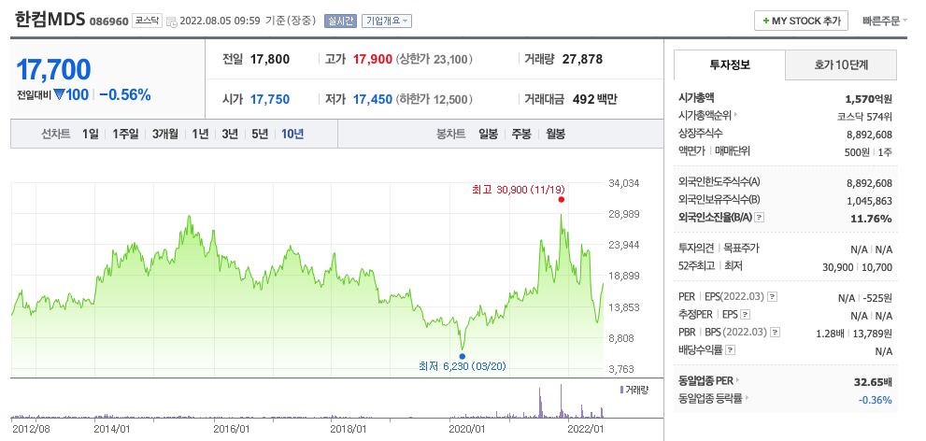Click the PBR BPS value 1.28배 | 13,789원

(x=854, y=333)
